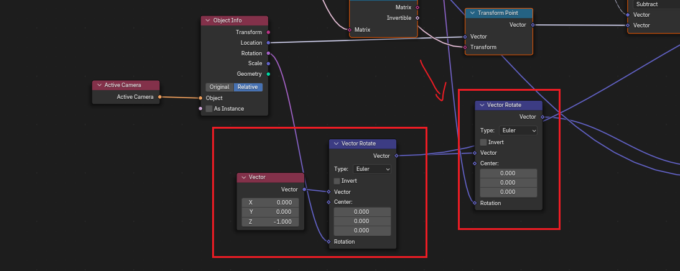Open Euler Type dropdown on Vector Rotate beside Vector node
Image resolution: width=680 pixels, height=271 pixels.
tap(371, 169)
